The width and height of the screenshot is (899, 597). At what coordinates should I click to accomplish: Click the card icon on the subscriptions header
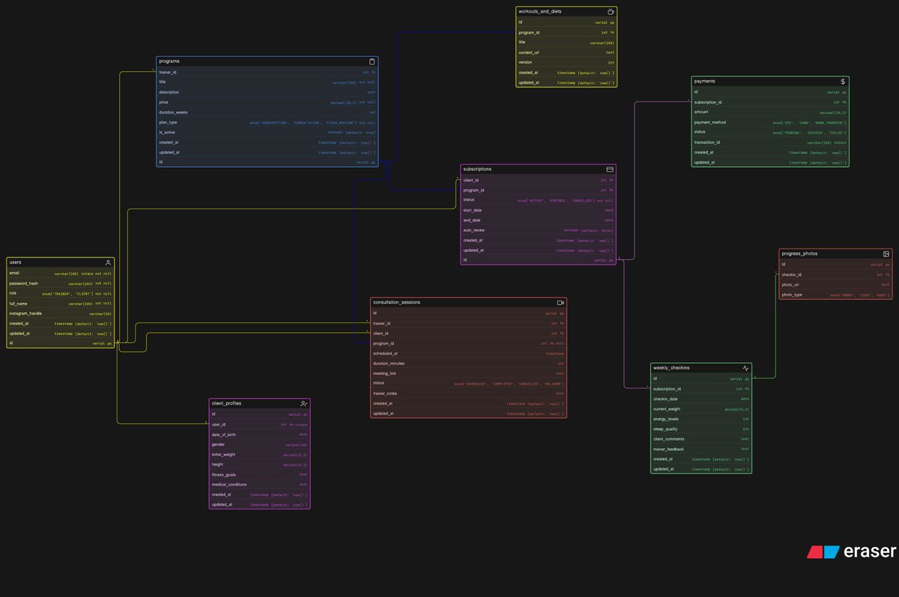pyautogui.click(x=609, y=169)
